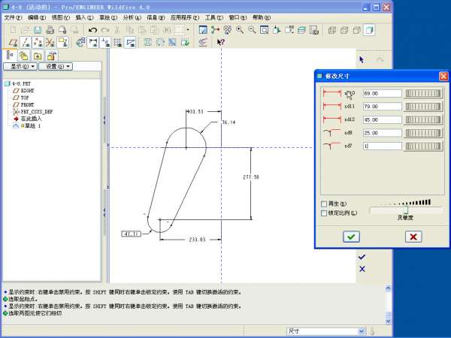Toggle datum axes display
The image size is (451, 338).
[x=26, y=43]
